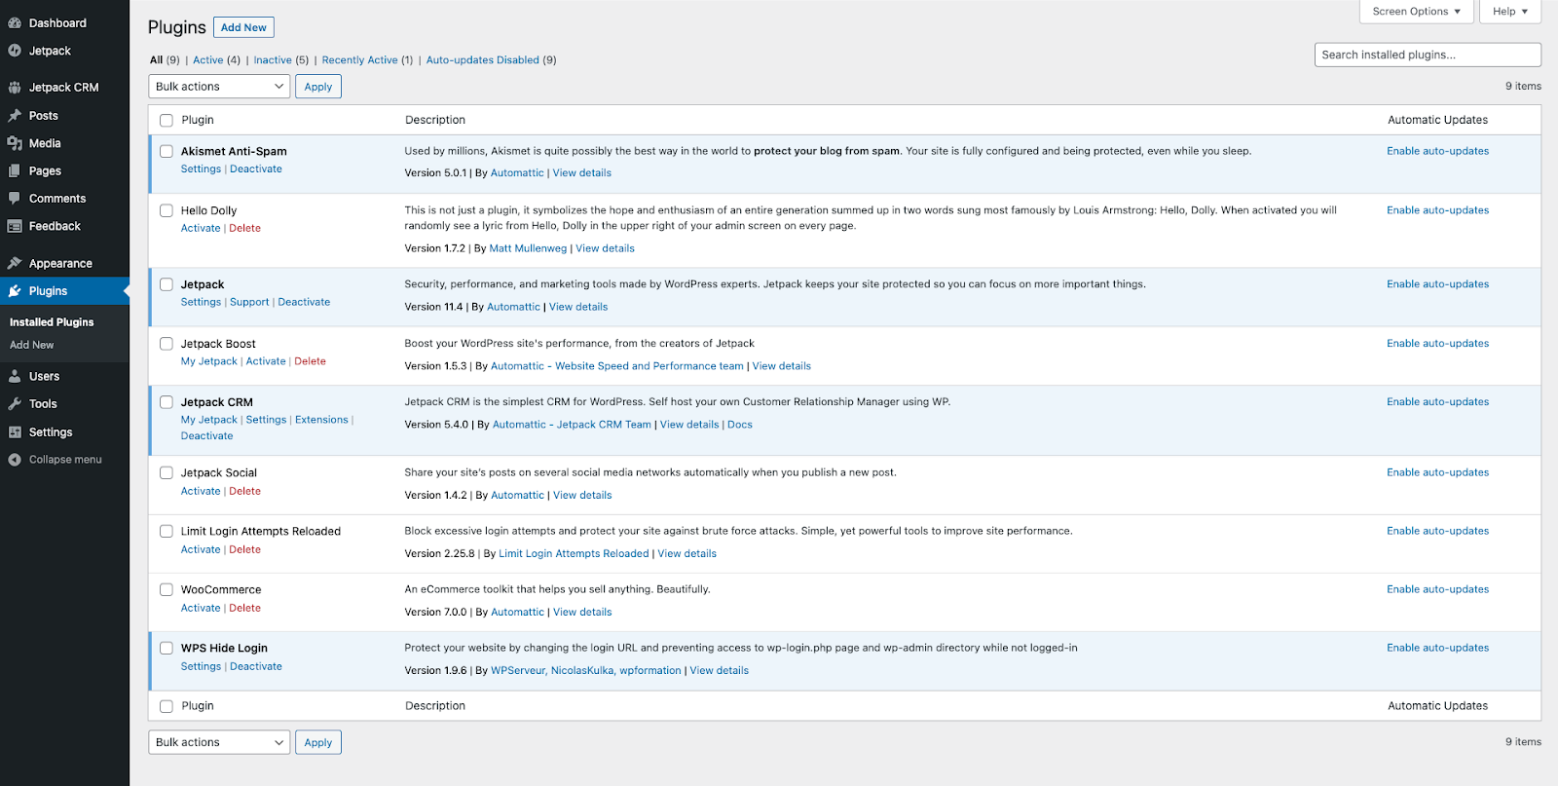Open the Posts menu in sidebar
Image resolution: width=1558 pixels, height=786 pixels.
[x=44, y=116]
